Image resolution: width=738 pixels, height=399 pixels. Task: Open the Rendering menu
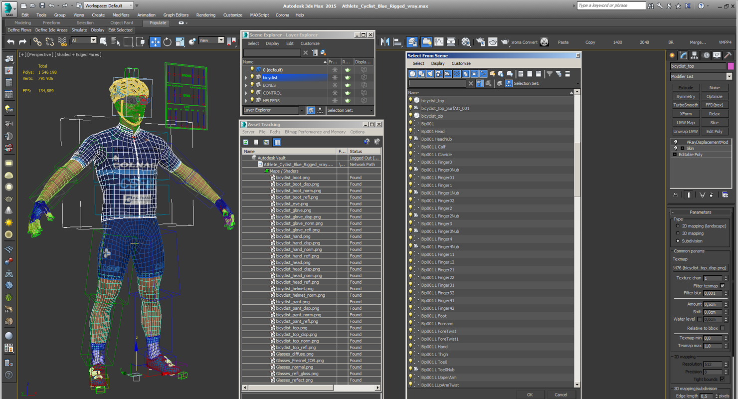point(205,15)
